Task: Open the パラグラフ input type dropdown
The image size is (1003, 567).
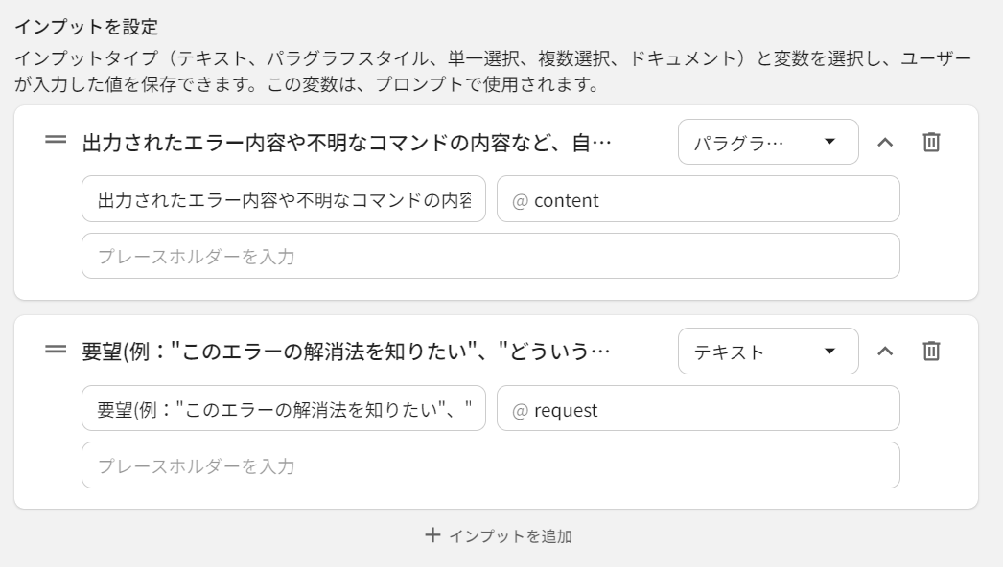Action: pyautogui.click(x=767, y=142)
